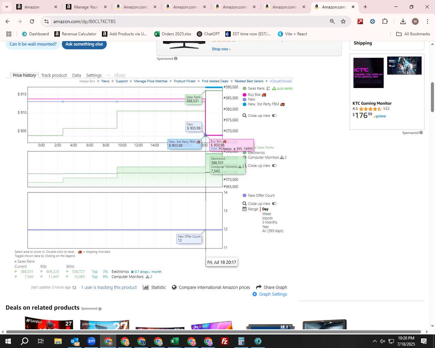Switch to Keepa Settings tab

point(94,75)
